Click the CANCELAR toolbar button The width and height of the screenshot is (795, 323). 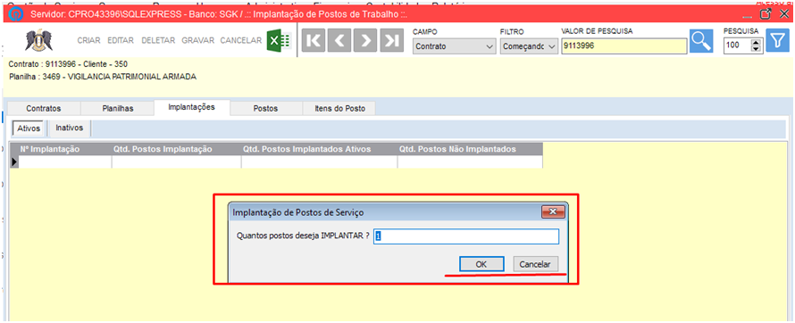pyautogui.click(x=241, y=40)
